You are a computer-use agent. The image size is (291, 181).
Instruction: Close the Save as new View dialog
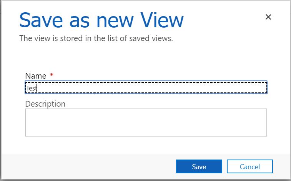(x=268, y=17)
